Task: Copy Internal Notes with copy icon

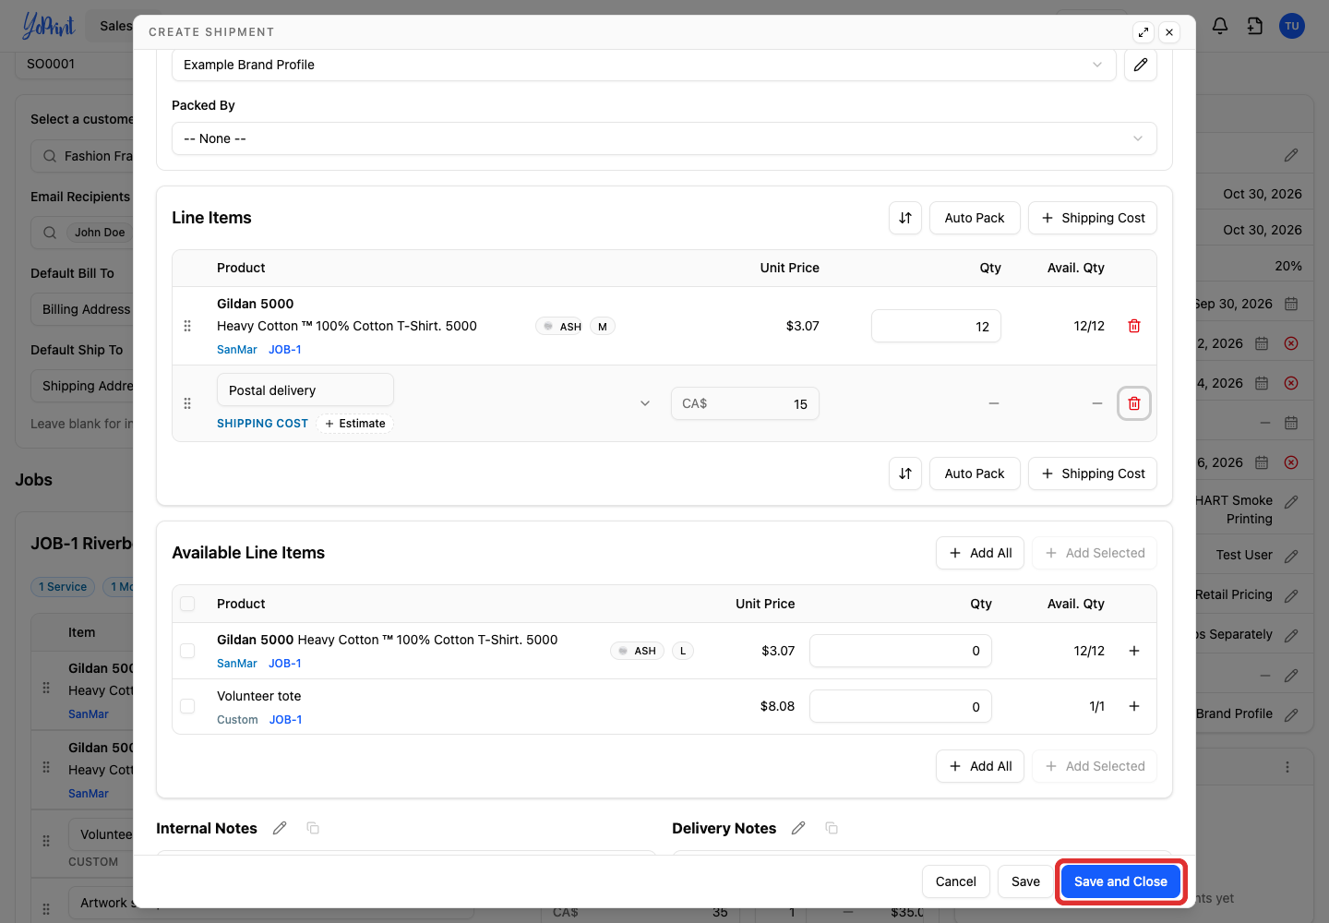Action: 313,828
